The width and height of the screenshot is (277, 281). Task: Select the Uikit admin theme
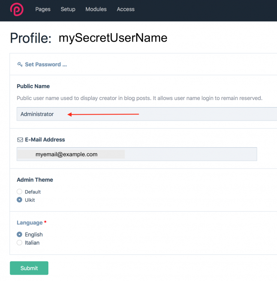tap(19, 200)
